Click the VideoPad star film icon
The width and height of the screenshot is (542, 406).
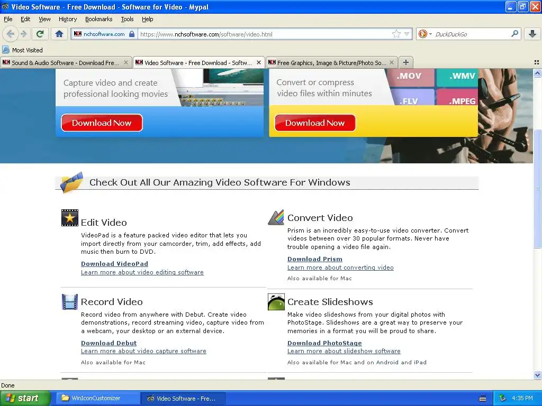(x=70, y=218)
